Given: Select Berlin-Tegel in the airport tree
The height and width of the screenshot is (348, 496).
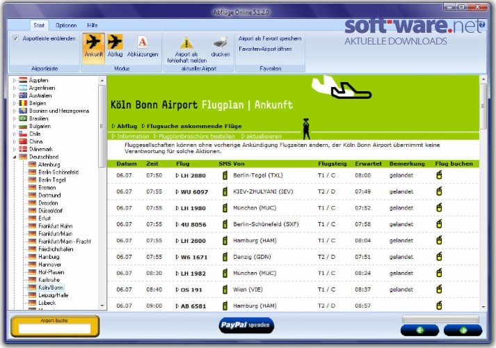Looking at the screenshot, I should click(52, 180).
